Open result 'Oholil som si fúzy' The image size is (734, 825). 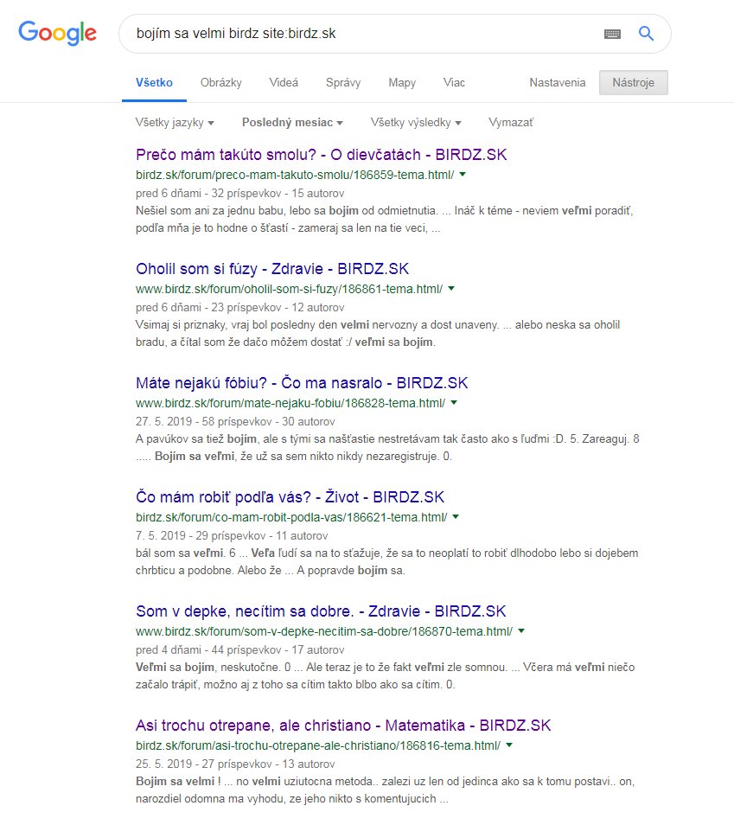[x=272, y=269]
